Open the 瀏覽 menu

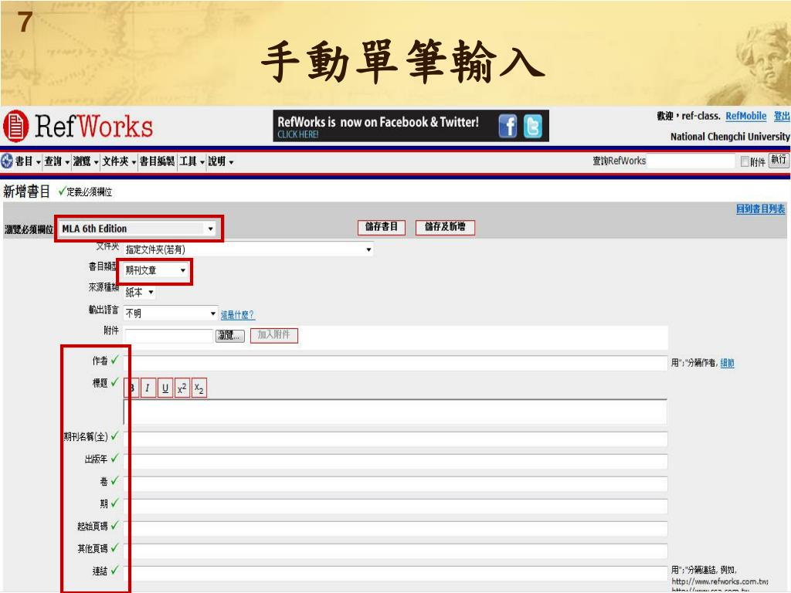click(85, 161)
